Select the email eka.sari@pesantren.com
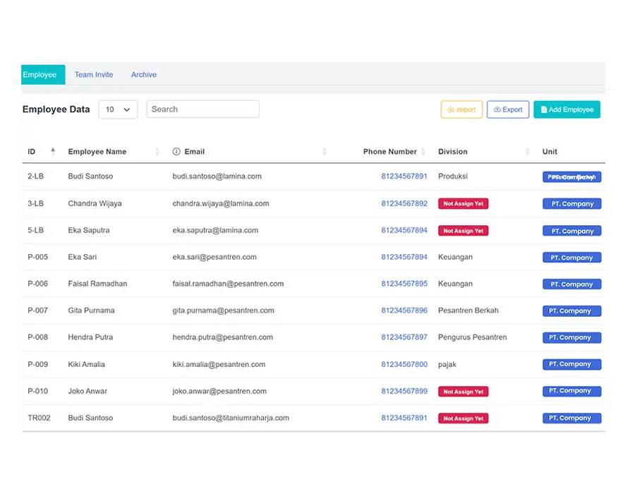Screen dimensions: 635x494 click(214, 257)
